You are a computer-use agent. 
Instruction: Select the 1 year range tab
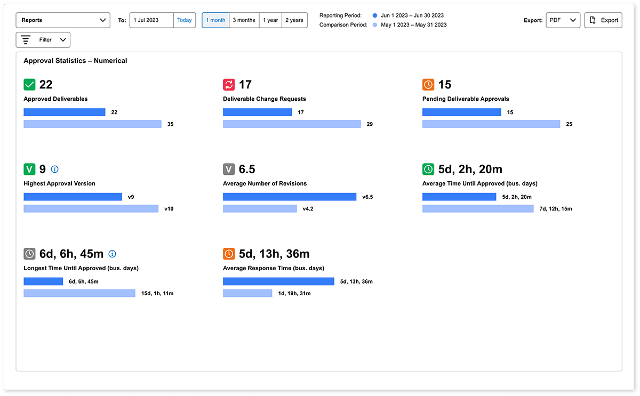(270, 20)
